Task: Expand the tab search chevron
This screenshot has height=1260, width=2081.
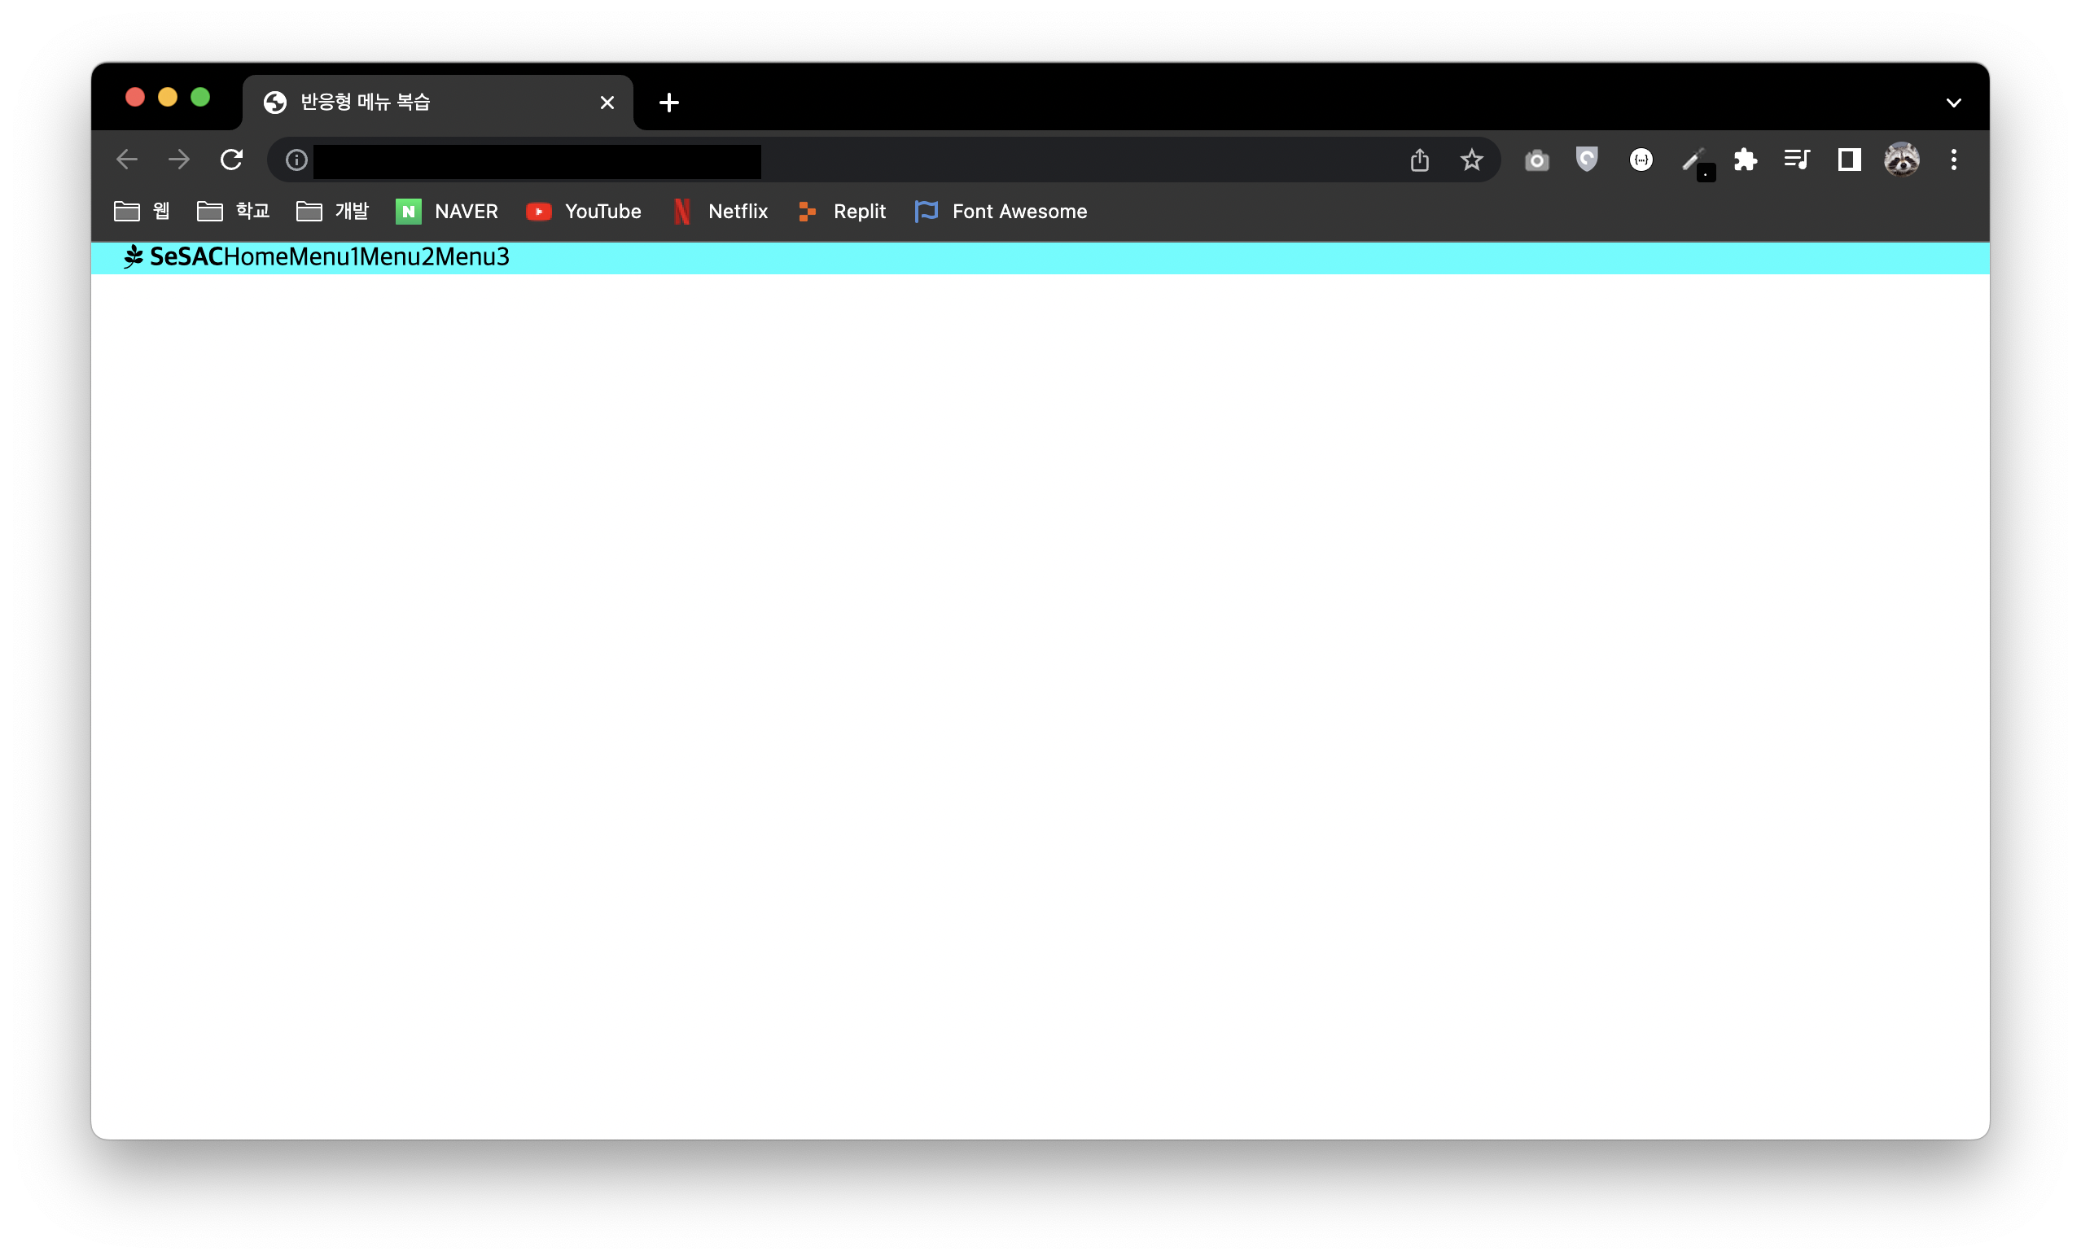Action: pyautogui.click(x=1953, y=103)
